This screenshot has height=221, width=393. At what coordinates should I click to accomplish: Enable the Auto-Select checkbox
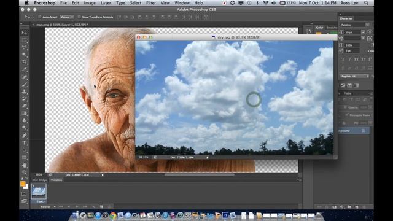[39, 17]
